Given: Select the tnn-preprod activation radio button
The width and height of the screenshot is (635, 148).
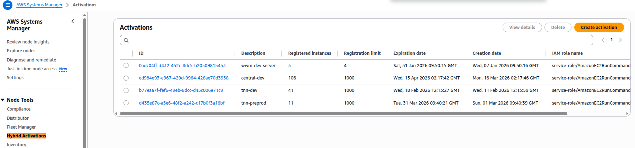Looking at the screenshot, I should point(126,103).
